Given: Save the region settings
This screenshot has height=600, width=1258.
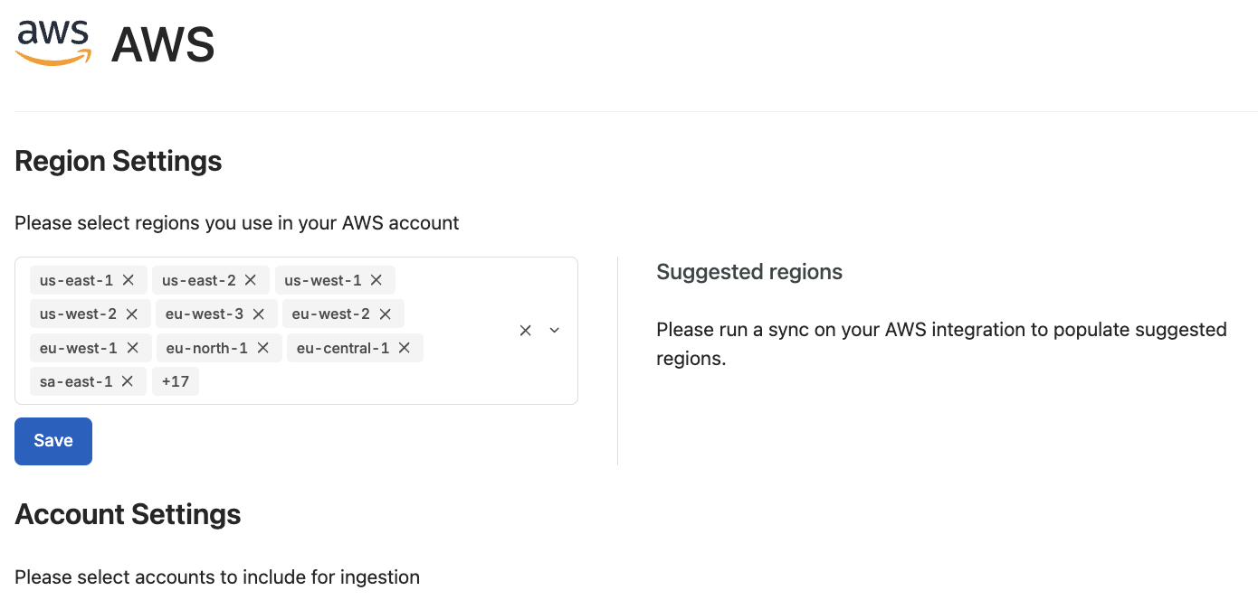Looking at the screenshot, I should coord(53,441).
